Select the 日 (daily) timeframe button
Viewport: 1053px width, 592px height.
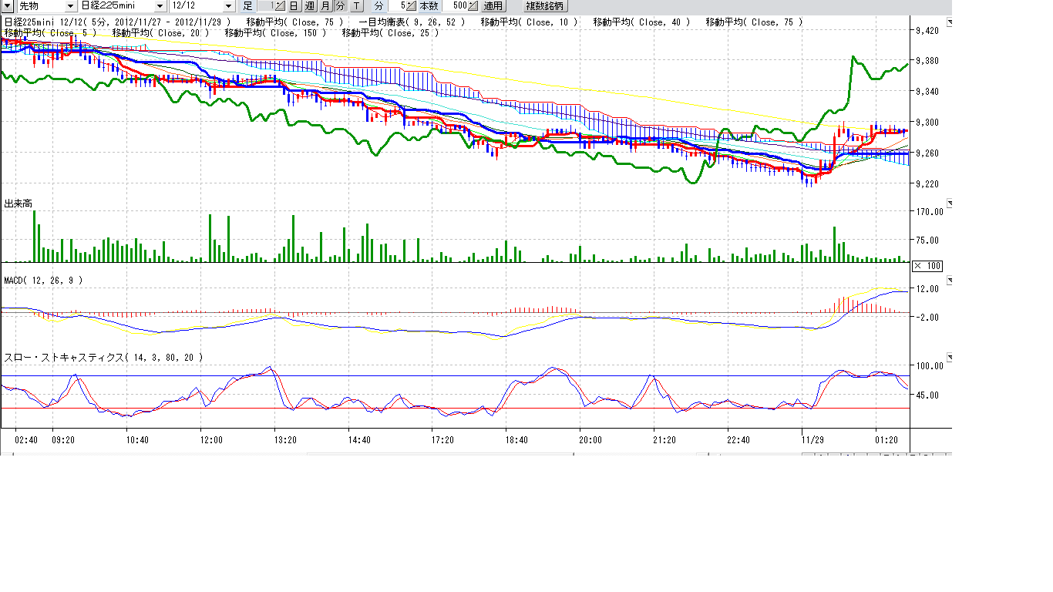click(294, 5)
